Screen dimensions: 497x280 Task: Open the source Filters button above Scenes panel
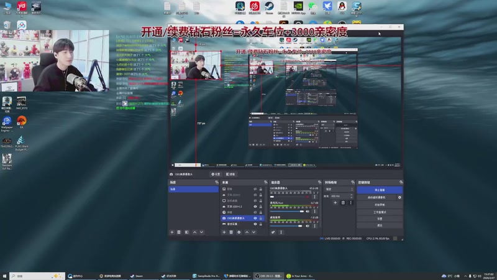[230, 174]
